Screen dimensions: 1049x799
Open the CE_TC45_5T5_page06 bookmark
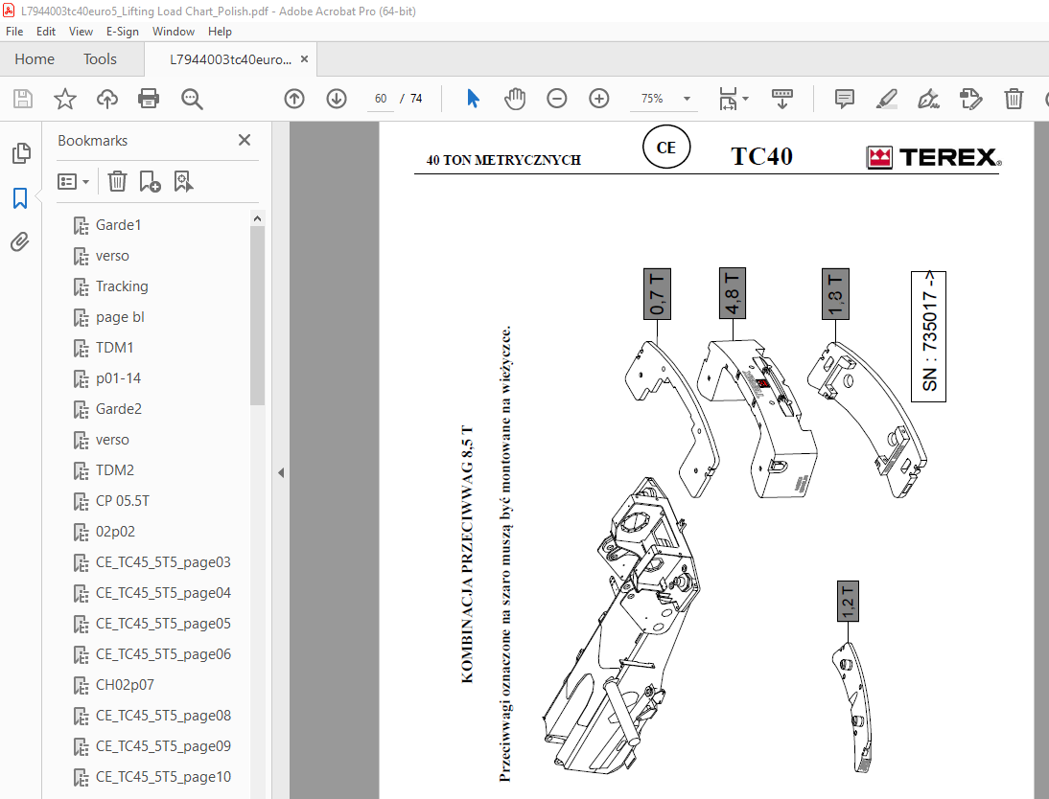163,654
